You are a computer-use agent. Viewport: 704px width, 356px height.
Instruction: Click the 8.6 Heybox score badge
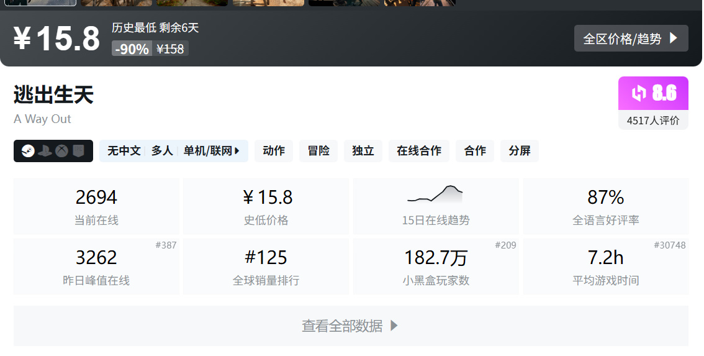click(653, 93)
